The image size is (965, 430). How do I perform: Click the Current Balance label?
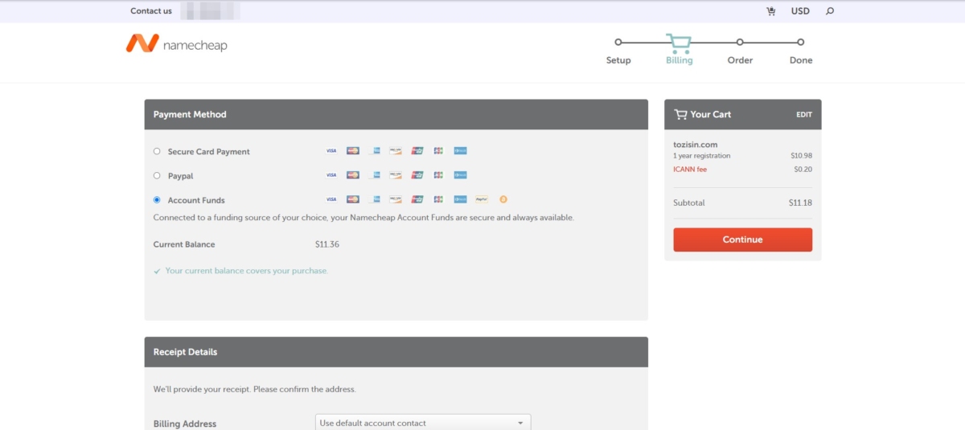(x=184, y=244)
